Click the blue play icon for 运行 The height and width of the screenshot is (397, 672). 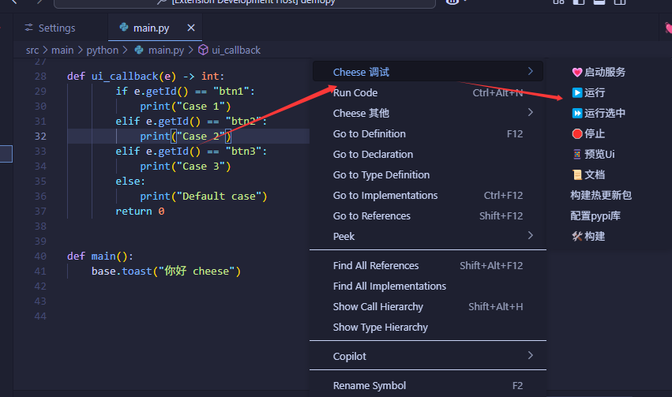pyautogui.click(x=577, y=92)
